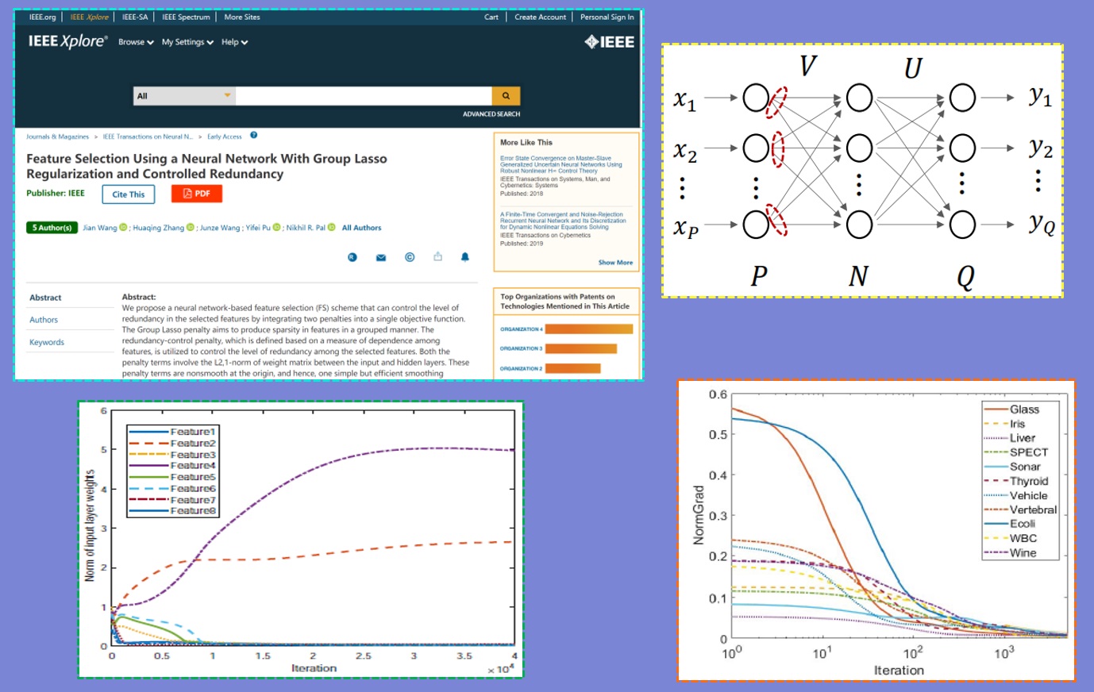Download the article with the PDF button
The height and width of the screenshot is (692, 1094).
click(197, 194)
